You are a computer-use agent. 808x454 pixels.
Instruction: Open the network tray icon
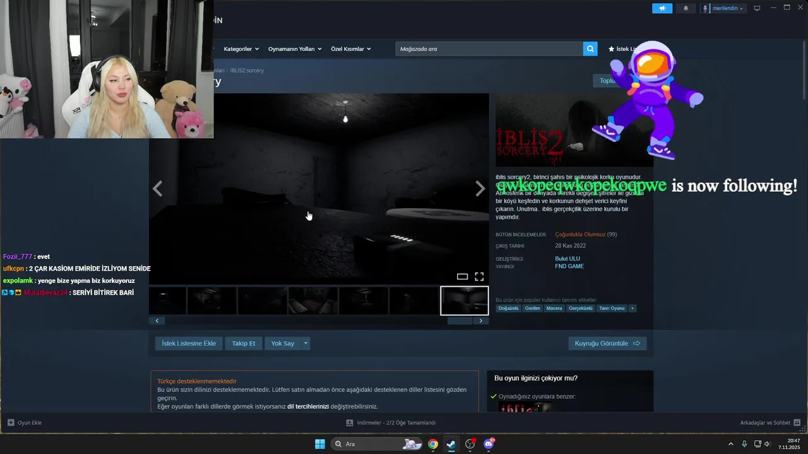tap(758, 444)
